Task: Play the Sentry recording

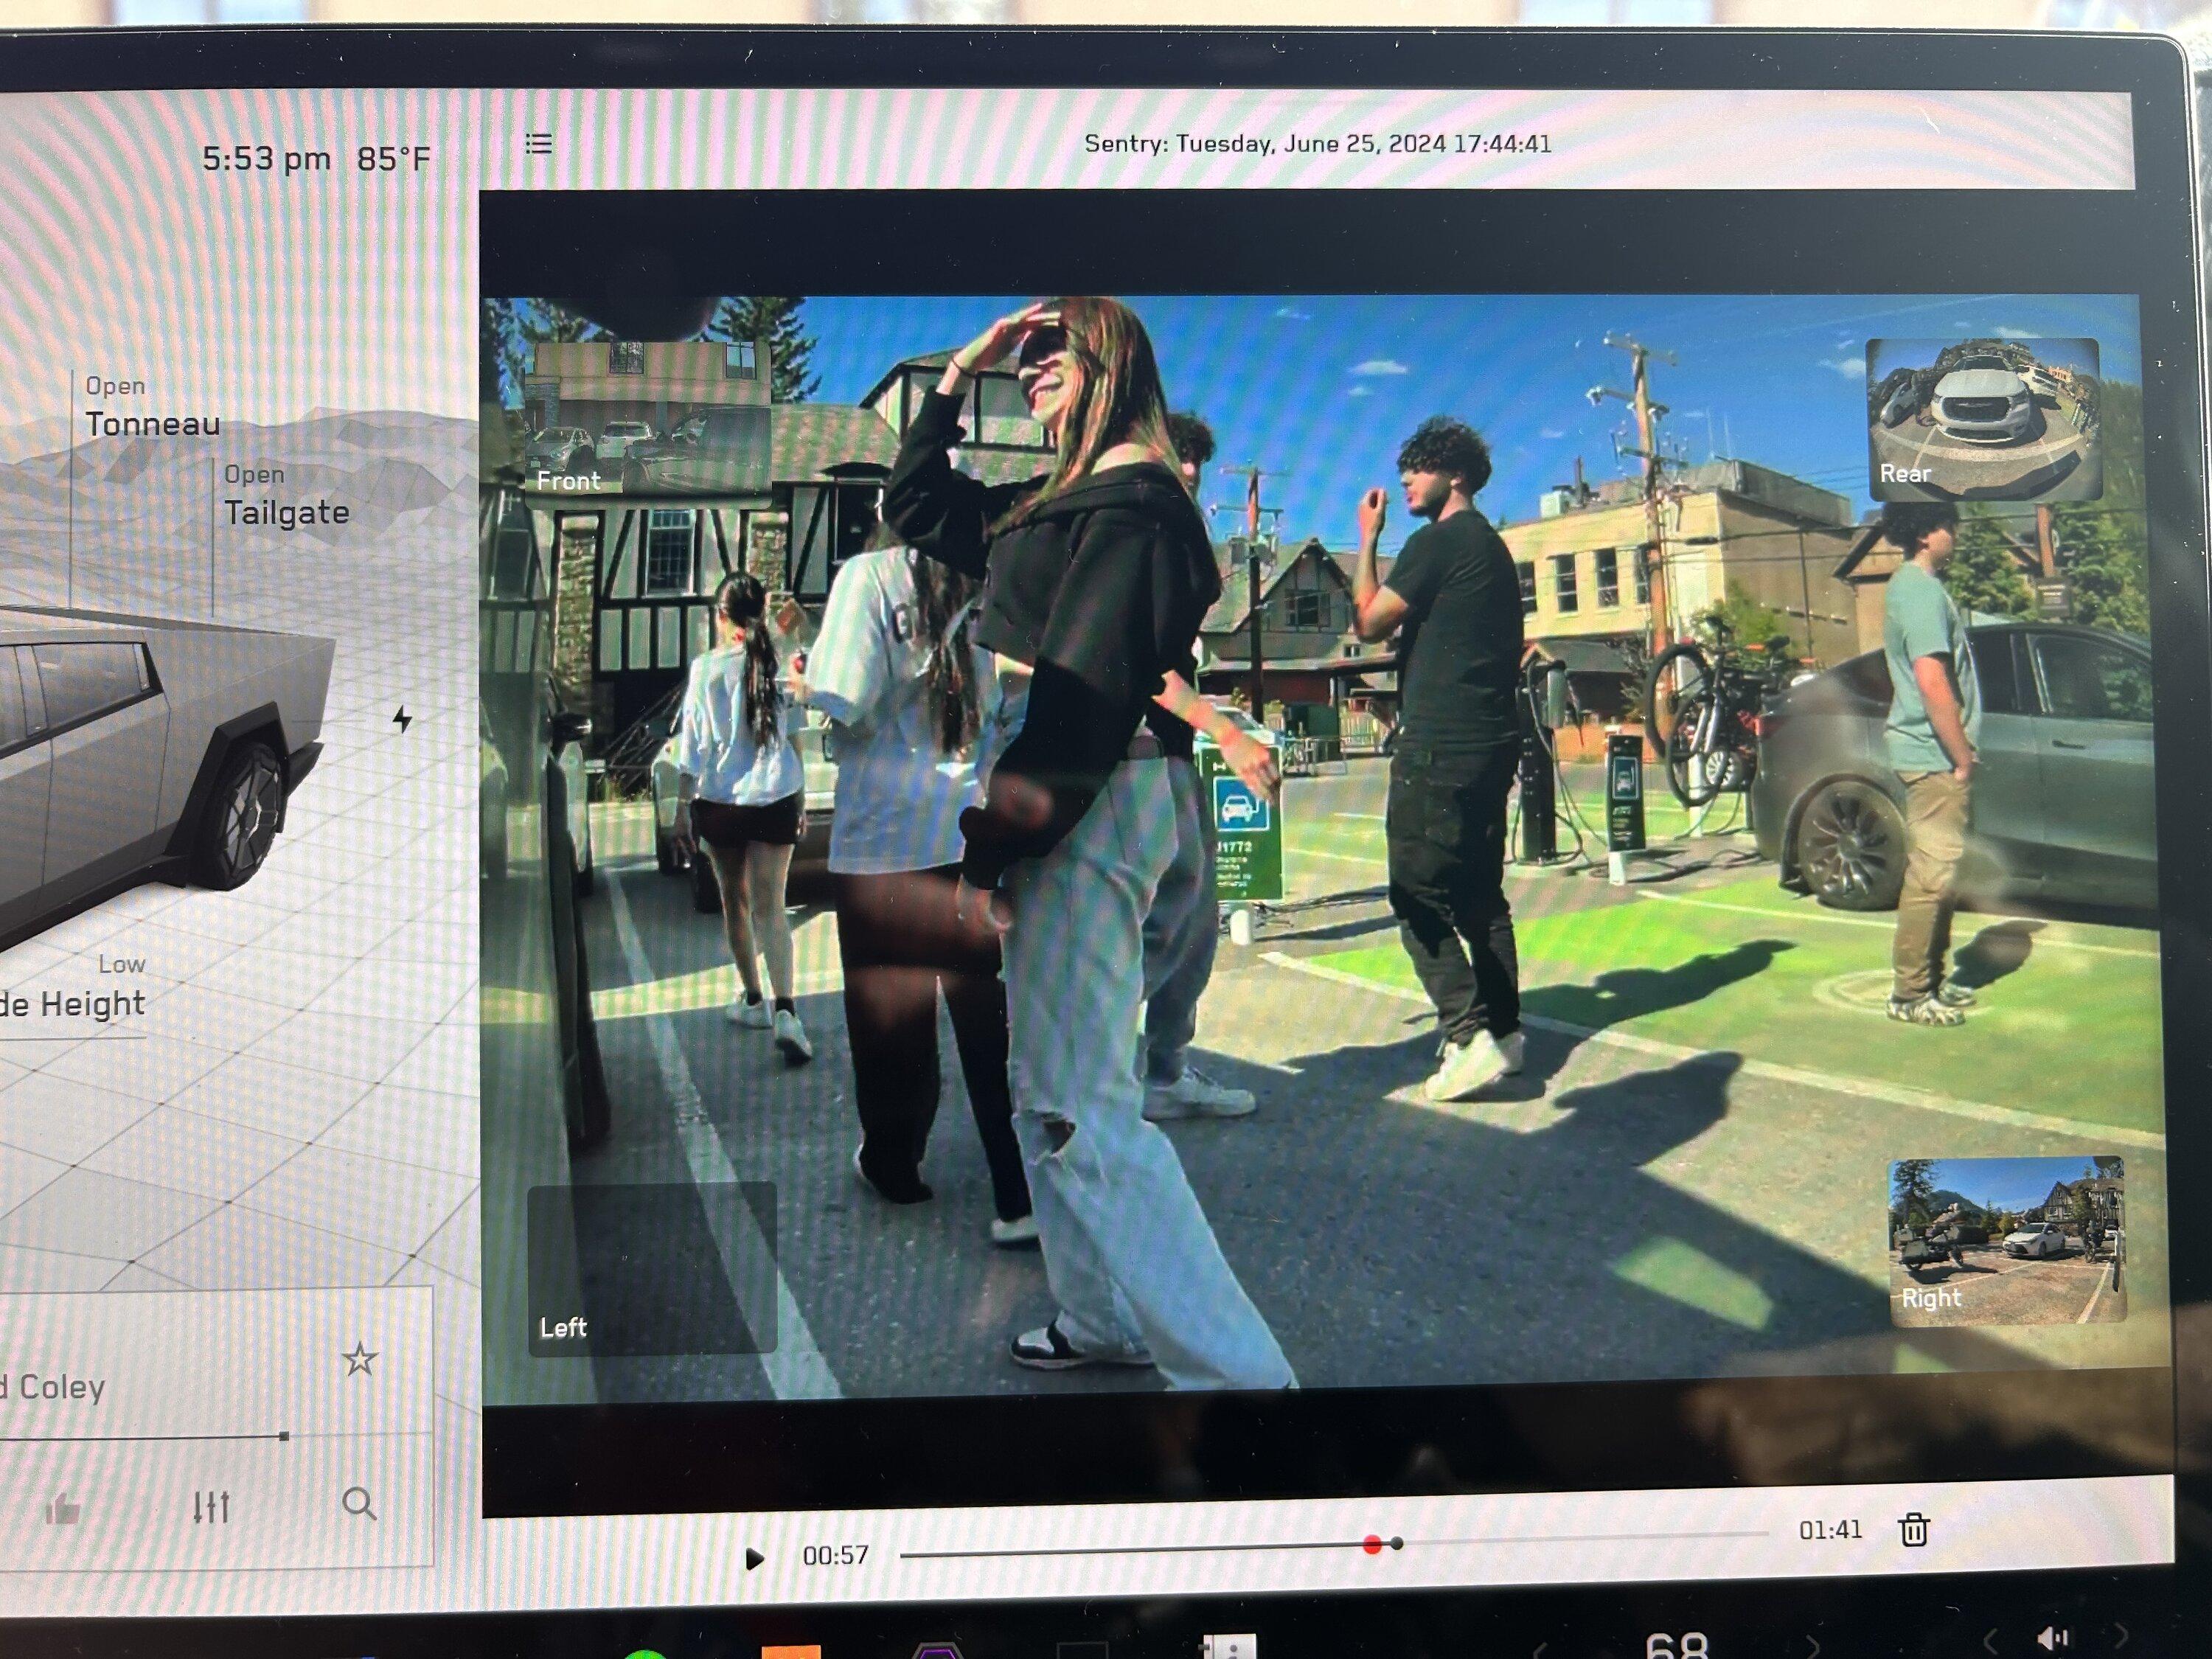Action: point(755,1558)
